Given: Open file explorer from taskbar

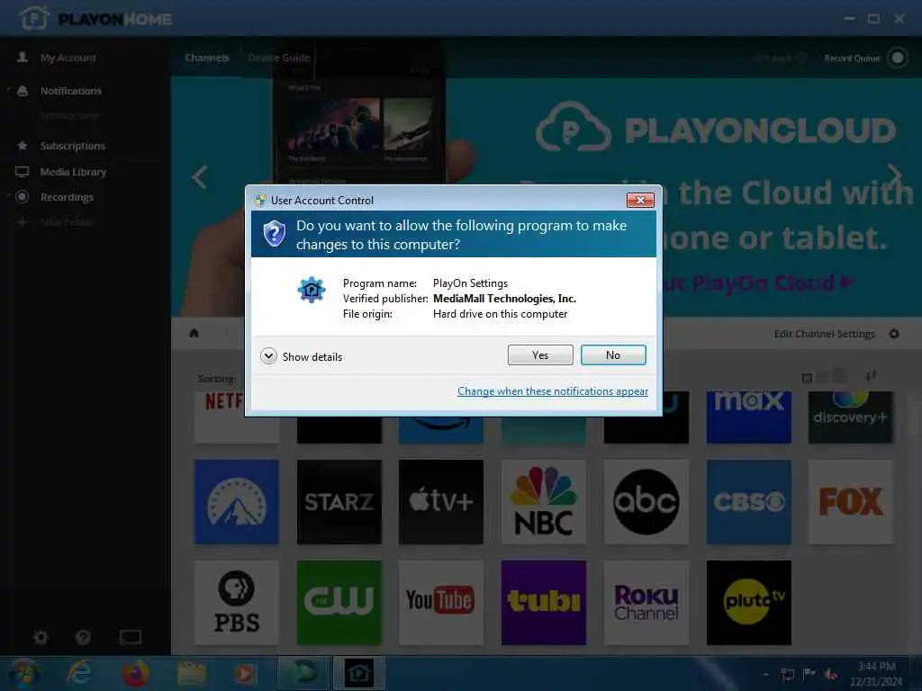Looking at the screenshot, I should [192, 673].
